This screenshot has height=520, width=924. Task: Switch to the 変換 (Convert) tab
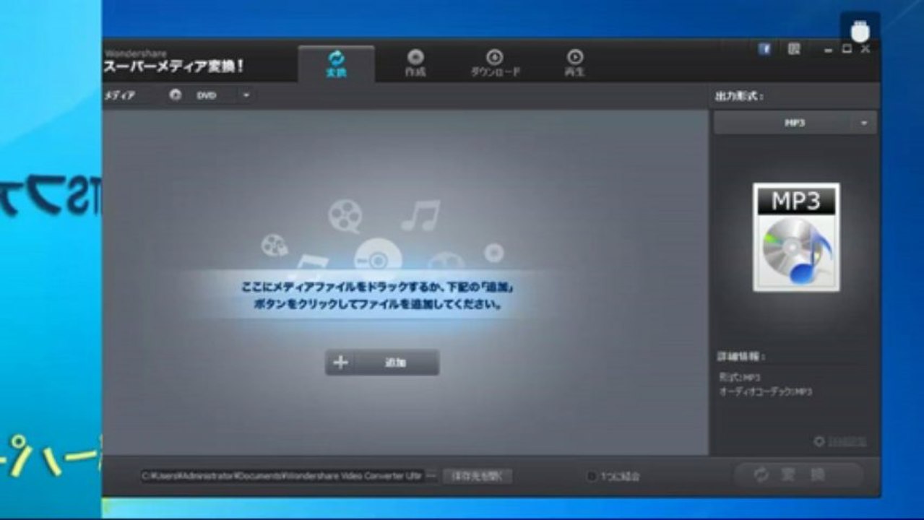click(336, 64)
